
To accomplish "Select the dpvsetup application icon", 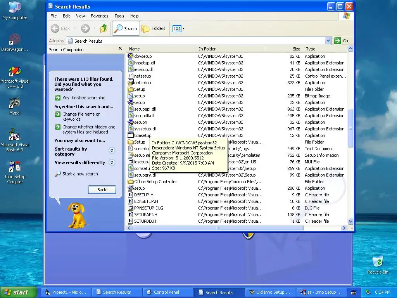I will [130, 56].
